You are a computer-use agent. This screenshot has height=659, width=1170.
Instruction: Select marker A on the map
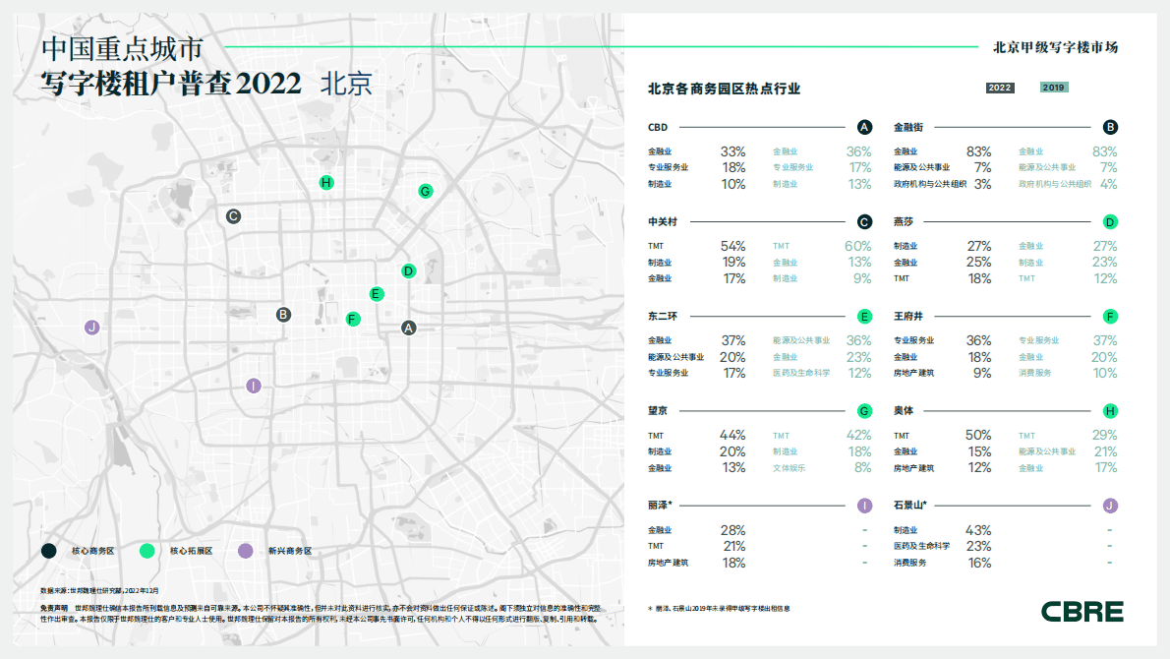[x=407, y=327]
